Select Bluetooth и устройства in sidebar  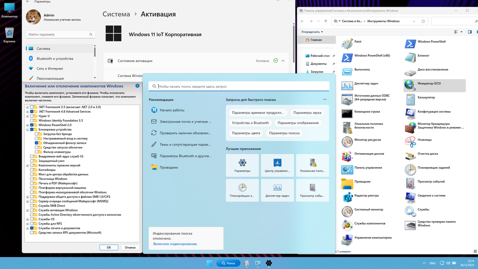60,59
